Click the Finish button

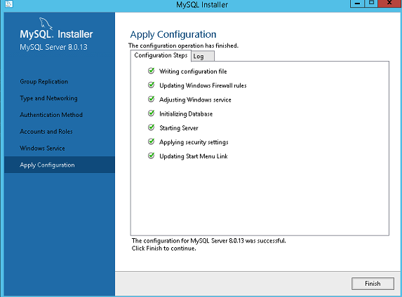[373, 284]
